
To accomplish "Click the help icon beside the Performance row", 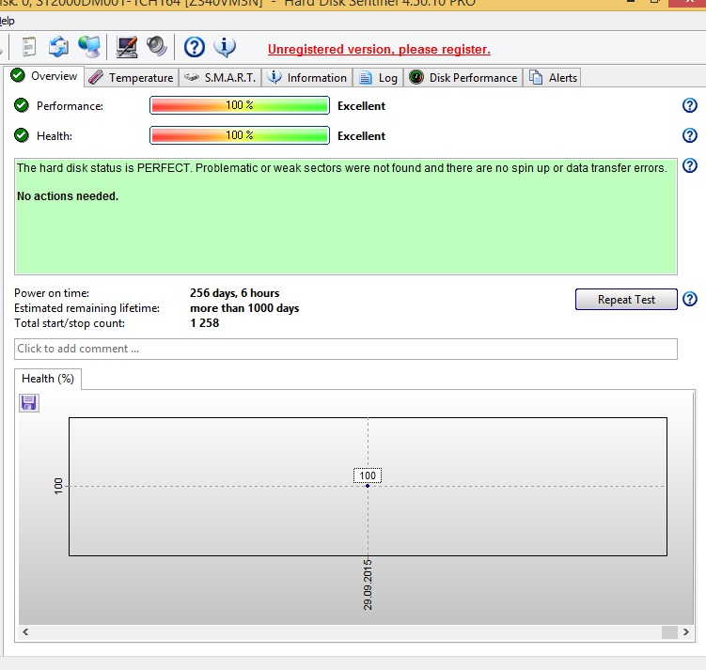I will click(689, 106).
